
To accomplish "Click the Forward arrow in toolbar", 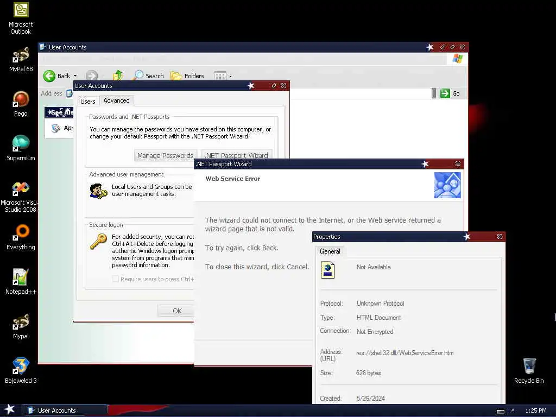I will point(91,76).
